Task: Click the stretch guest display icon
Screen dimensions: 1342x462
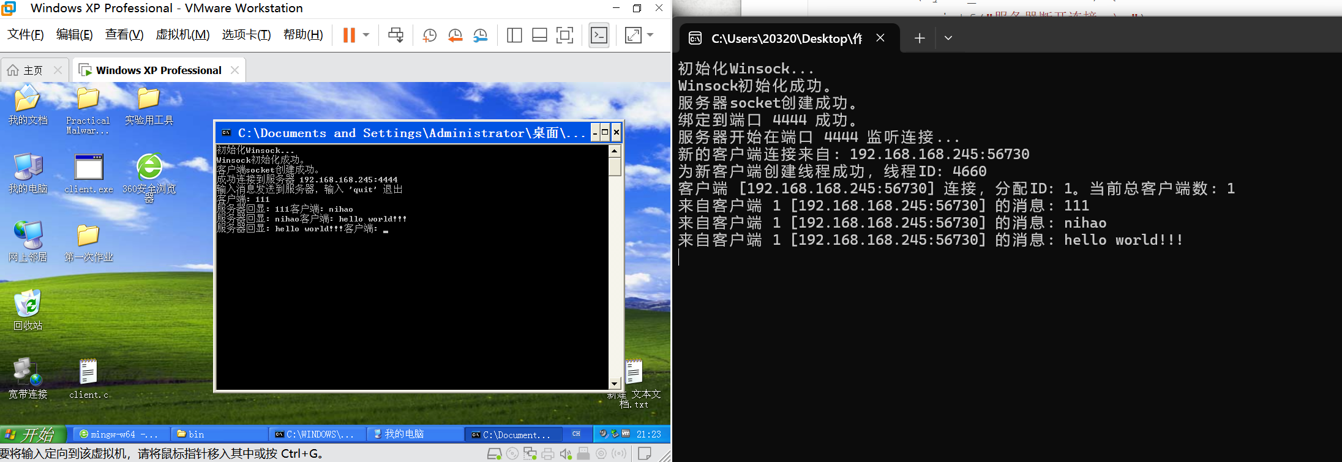Action: 633,35
